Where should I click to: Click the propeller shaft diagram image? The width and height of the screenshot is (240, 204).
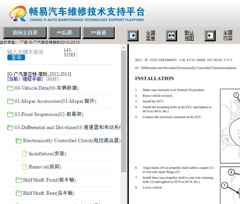pos(230,185)
